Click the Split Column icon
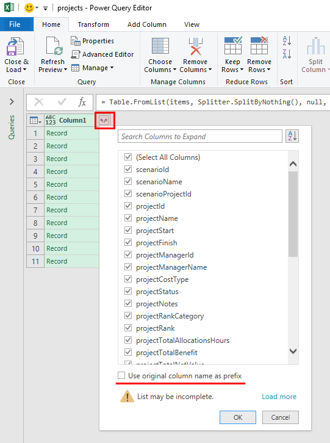The image size is (330, 443). click(x=315, y=46)
